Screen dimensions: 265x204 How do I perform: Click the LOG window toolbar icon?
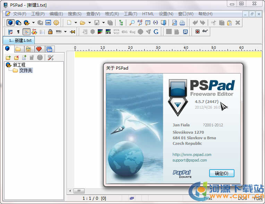click(x=48, y=23)
